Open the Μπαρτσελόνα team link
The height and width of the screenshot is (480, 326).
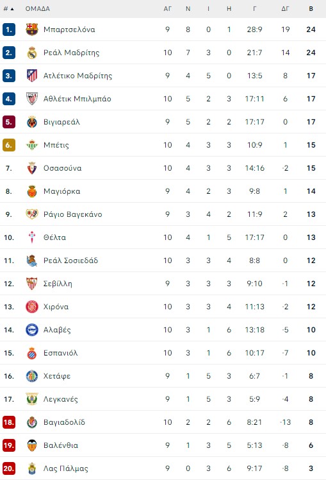point(69,30)
